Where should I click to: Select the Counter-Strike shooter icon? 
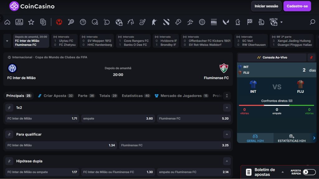[154, 22]
